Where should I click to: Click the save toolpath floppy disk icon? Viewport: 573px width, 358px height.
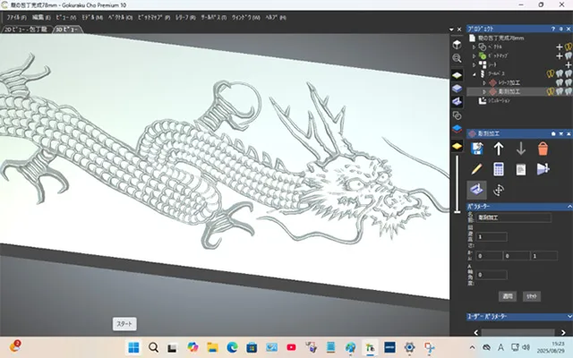(x=476, y=148)
